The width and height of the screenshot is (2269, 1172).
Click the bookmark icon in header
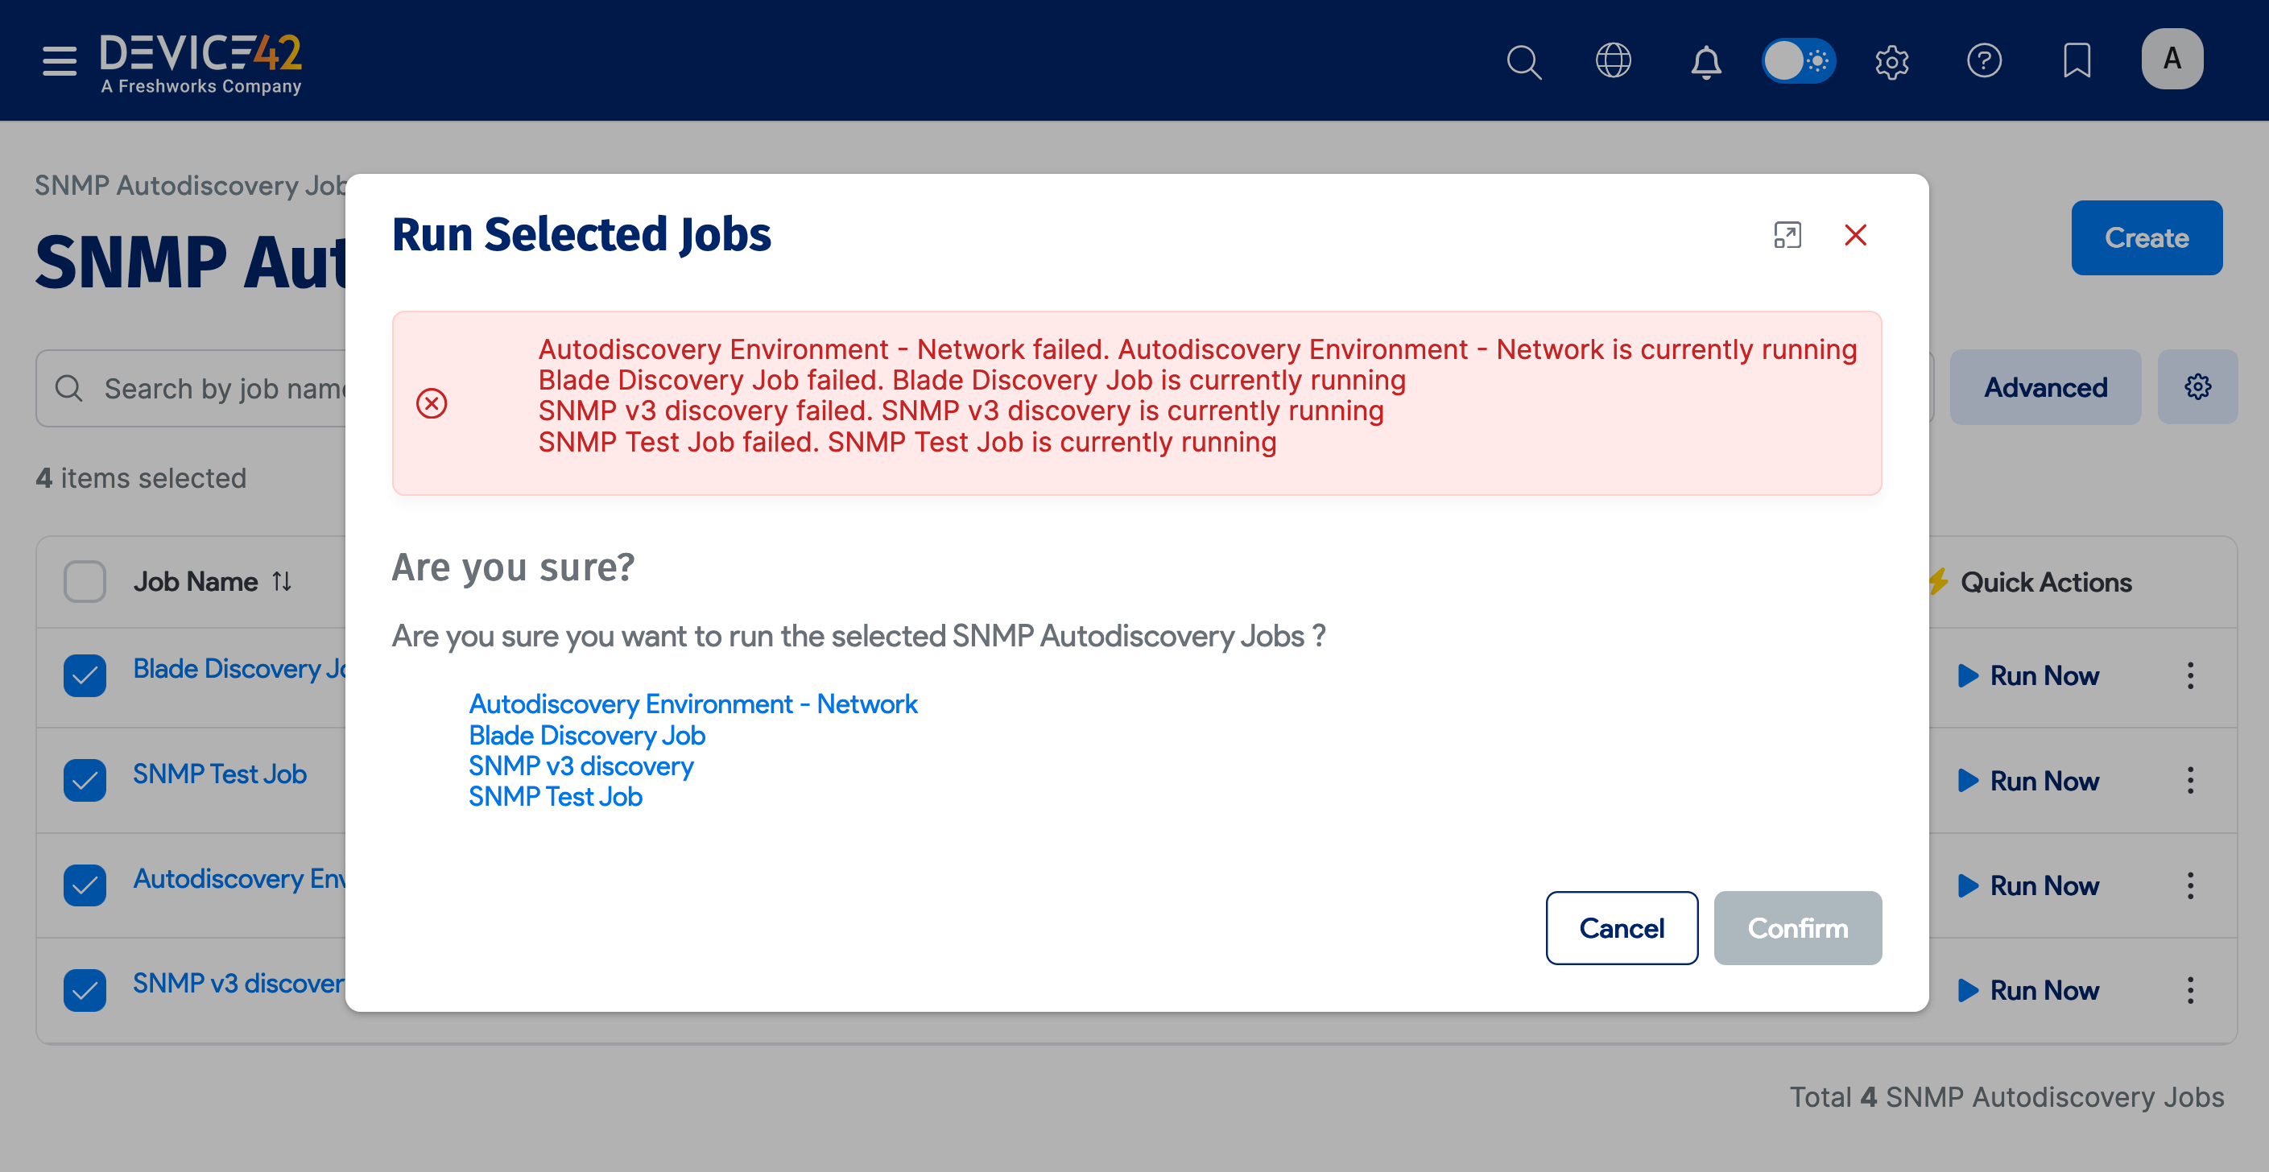[x=2076, y=60]
